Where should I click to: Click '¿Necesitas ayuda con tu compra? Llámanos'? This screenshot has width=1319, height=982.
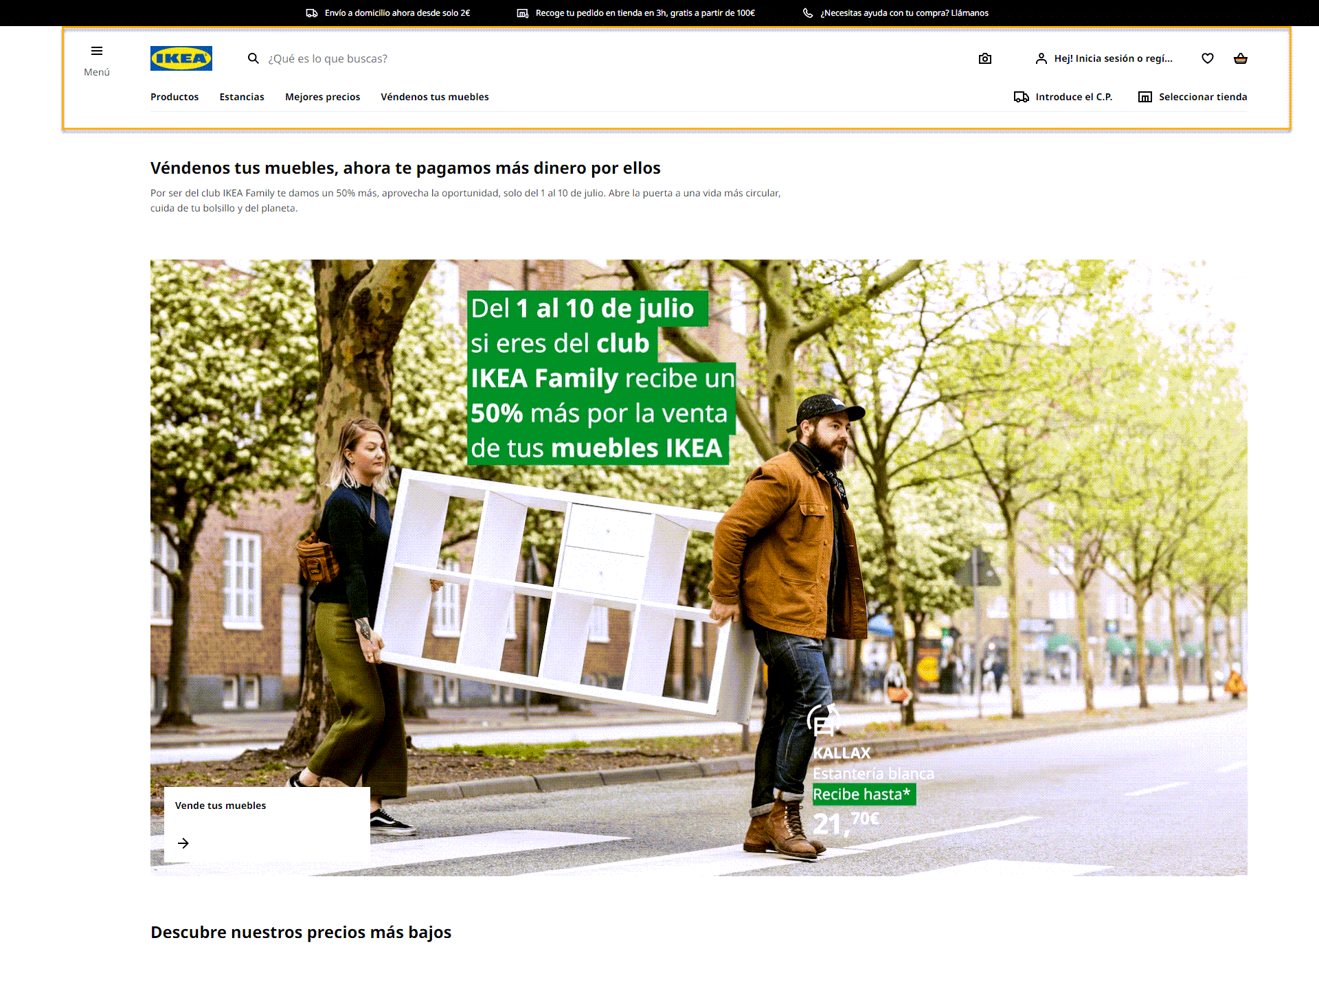click(x=905, y=13)
